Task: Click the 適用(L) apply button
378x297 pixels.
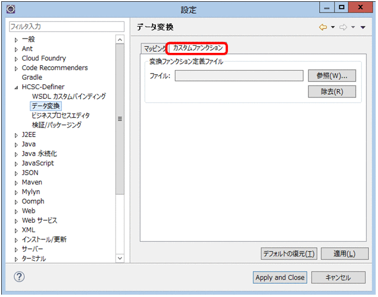Action: pos(345,254)
